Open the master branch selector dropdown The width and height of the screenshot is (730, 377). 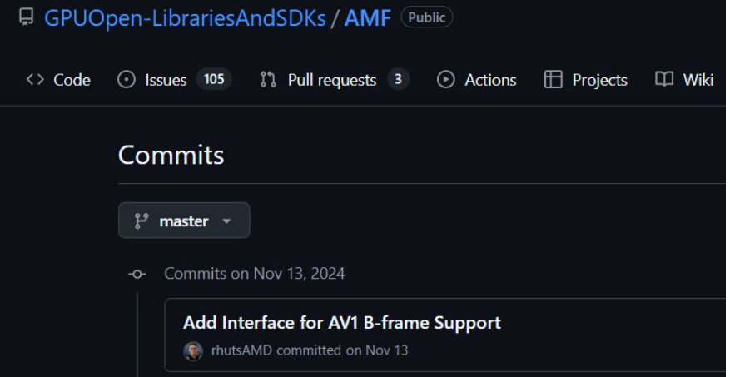point(184,221)
